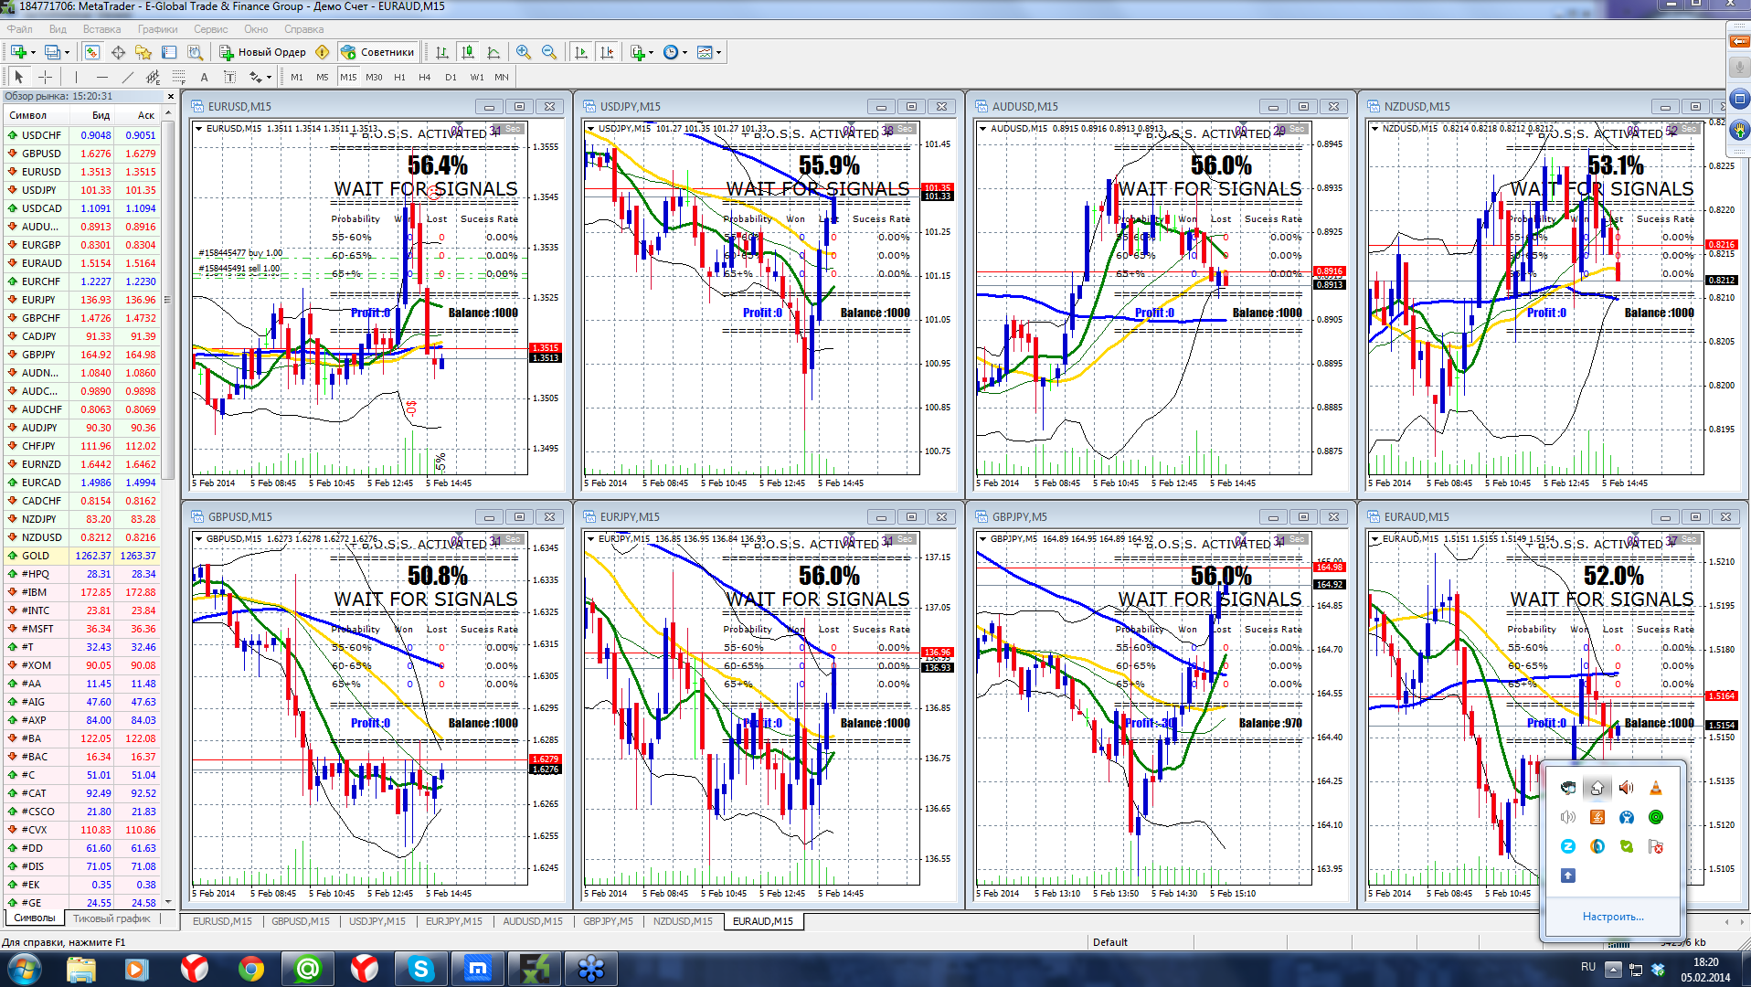This screenshot has height=987, width=1751.
Task: Click the Настроить... link in tray popup
Action: point(1612,916)
